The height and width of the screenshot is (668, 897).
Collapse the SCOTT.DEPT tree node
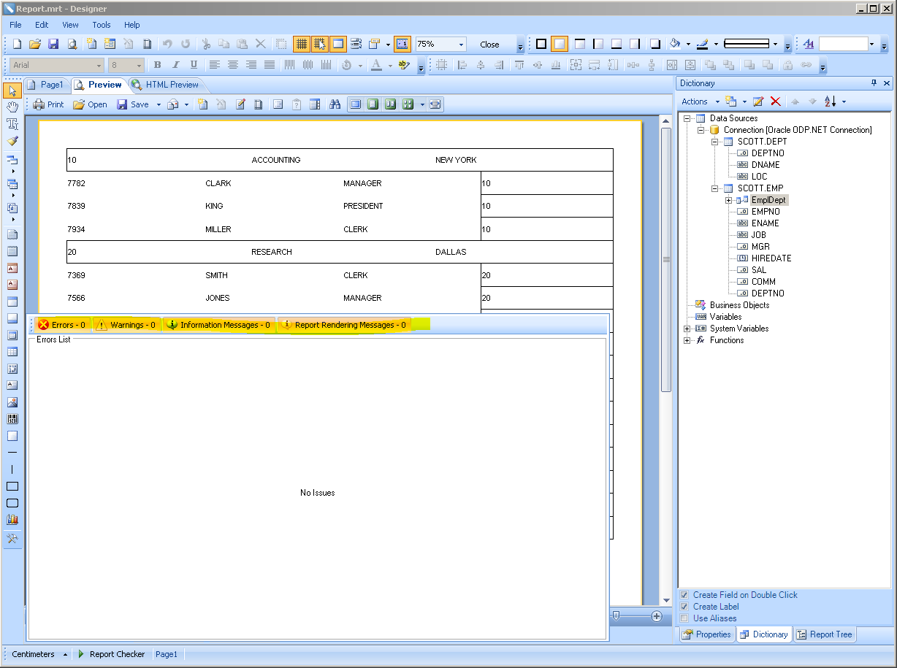(715, 142)
